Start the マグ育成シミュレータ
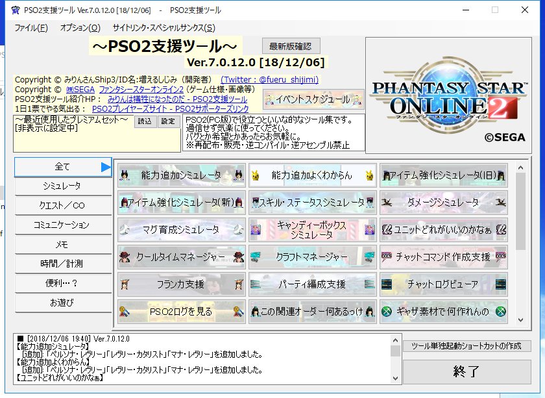The image size is (545, 398). click(x=182, y=230)
